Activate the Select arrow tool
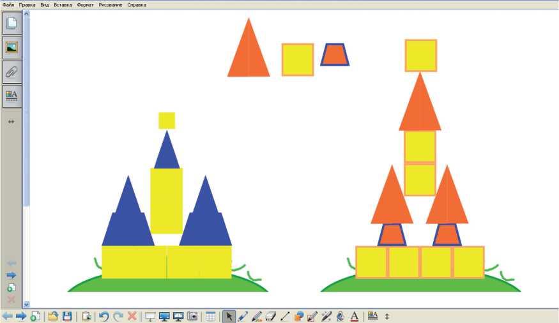The image size is (559, 323). point(229,316)
